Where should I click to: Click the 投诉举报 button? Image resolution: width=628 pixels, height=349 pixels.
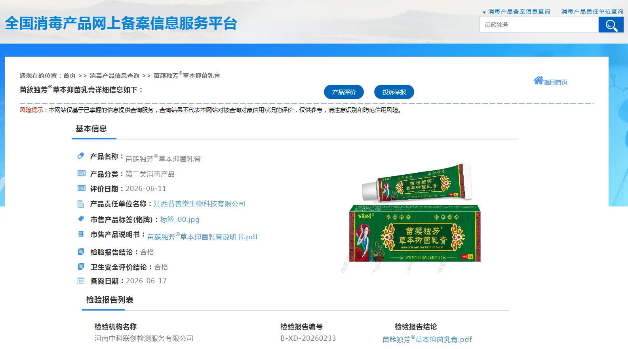(x=394, y=92)
